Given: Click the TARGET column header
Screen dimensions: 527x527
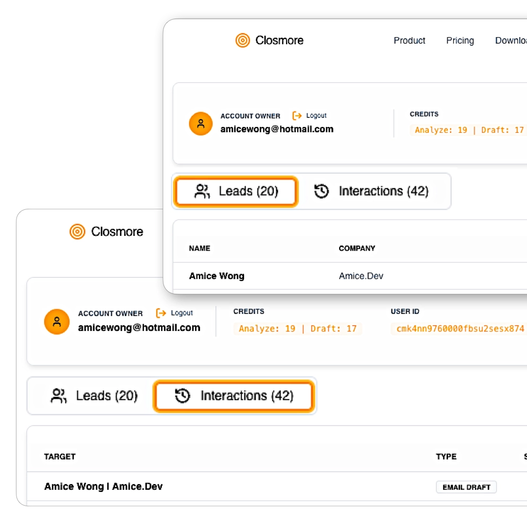Looking at the screenshot, I should pyautogui.click(x=60, y=456).
